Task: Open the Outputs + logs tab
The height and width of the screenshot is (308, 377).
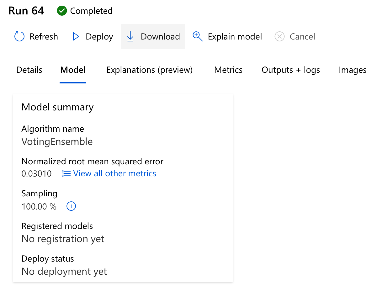Action: [x=291, y=70]
